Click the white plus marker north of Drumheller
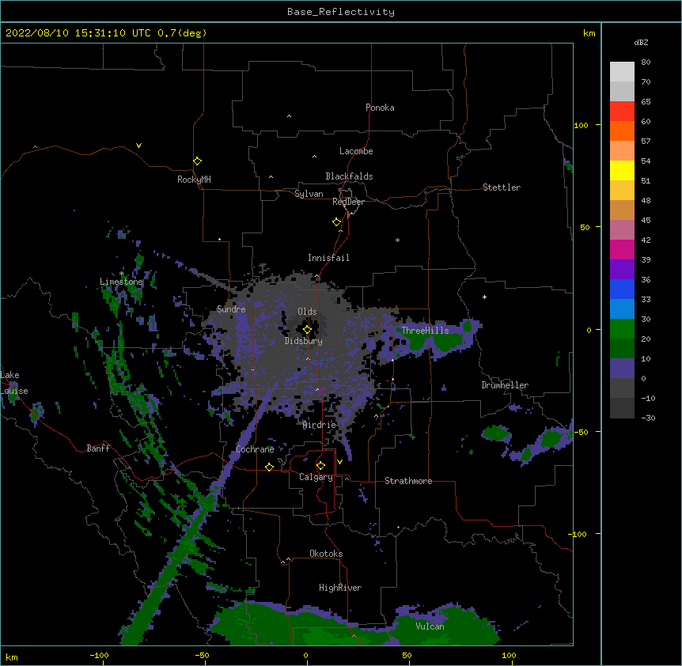Viewport: 682px width, 666px height. click(484, 297)
